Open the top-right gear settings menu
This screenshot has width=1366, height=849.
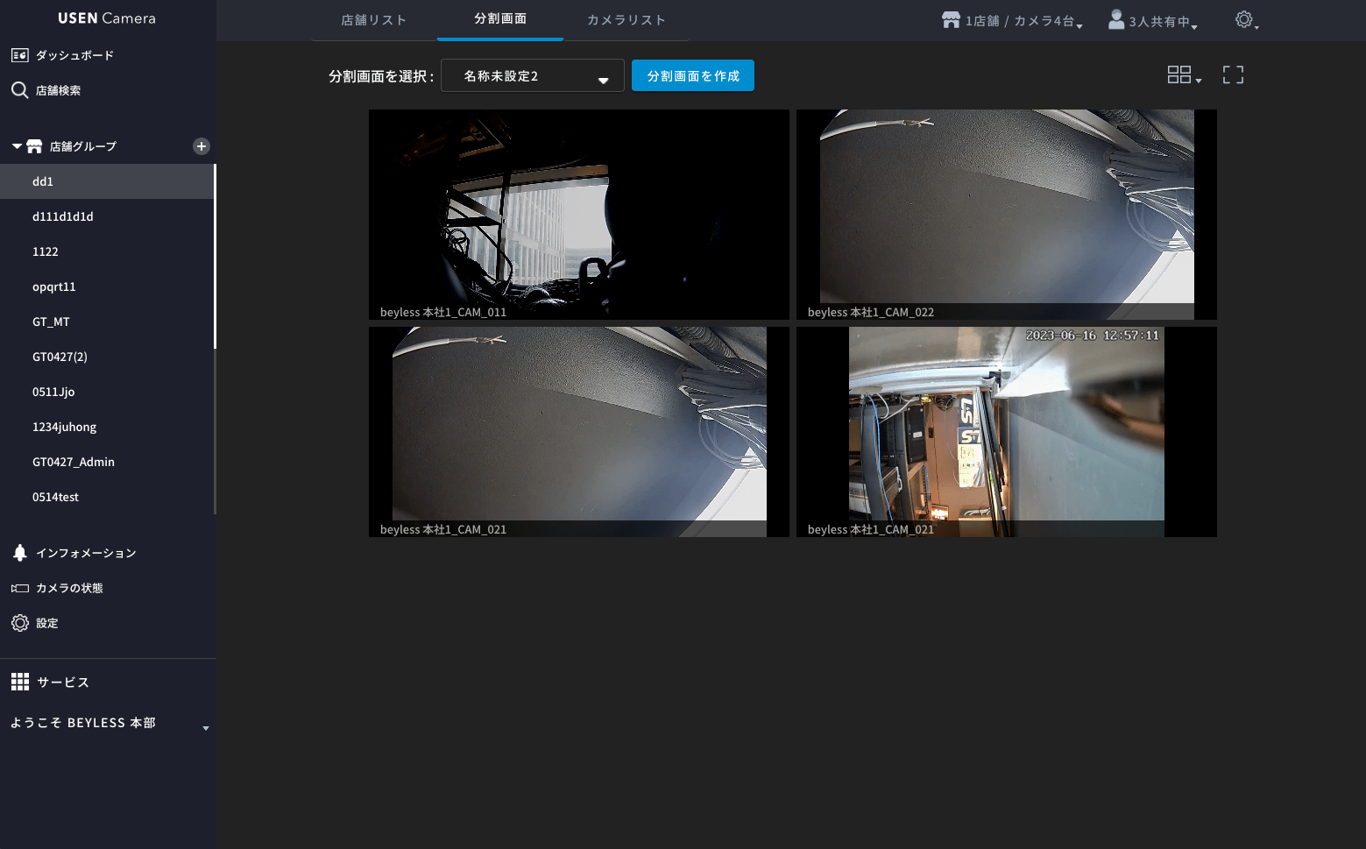(x=1245, y=20)
